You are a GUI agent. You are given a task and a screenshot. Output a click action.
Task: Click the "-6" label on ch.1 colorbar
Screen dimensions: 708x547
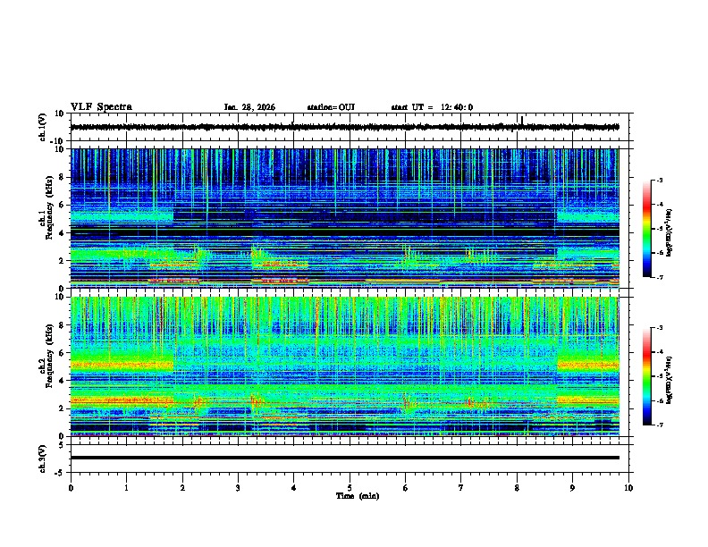[x=660, y=253]
